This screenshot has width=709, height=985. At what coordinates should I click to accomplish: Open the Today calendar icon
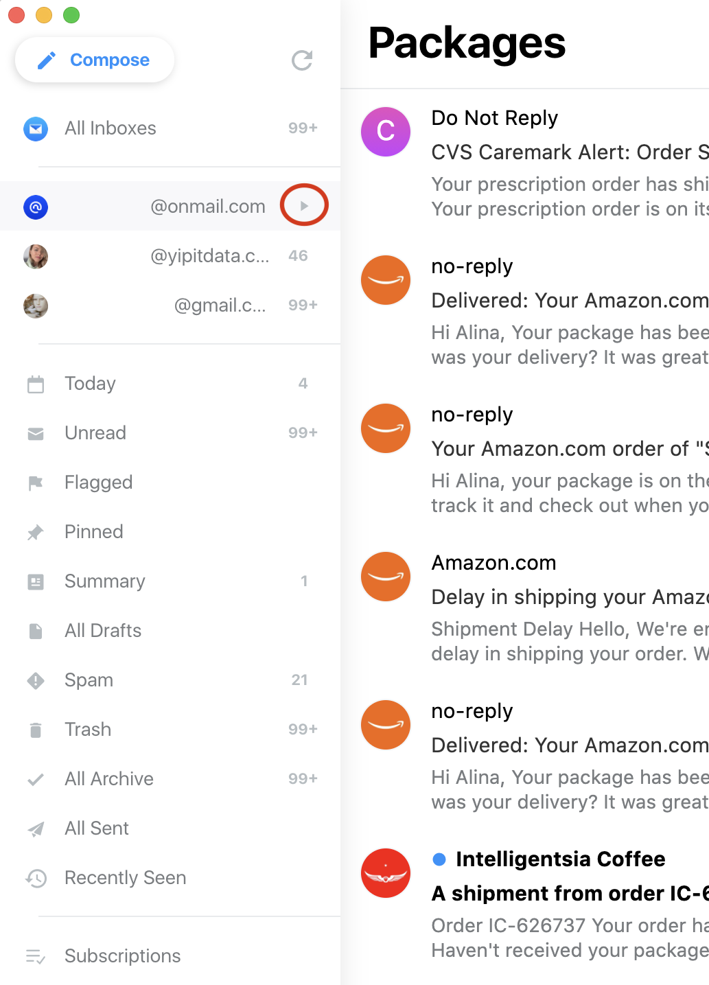36,384
